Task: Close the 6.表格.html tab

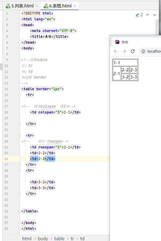Action: [75, 6]
